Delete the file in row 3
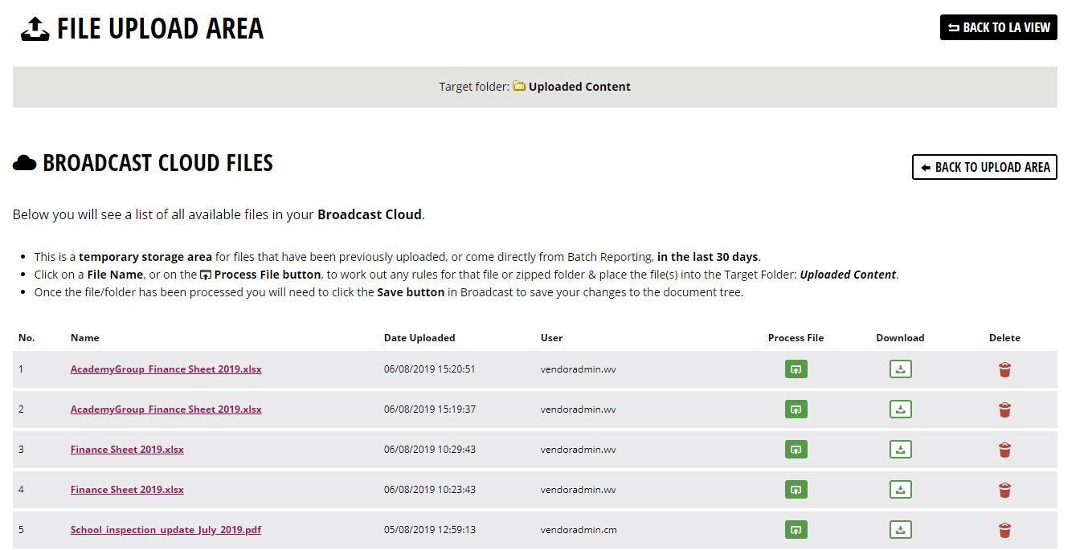Viewport: 1084px width, 550px height. pos(1004,450)
